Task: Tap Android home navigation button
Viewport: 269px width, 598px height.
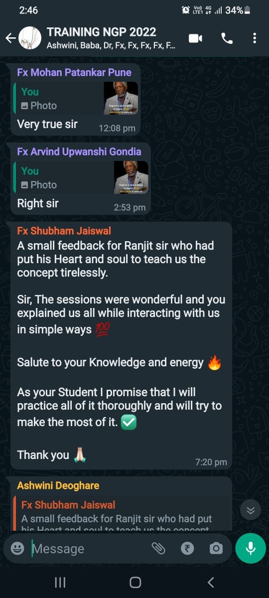Action: point(135,582)
